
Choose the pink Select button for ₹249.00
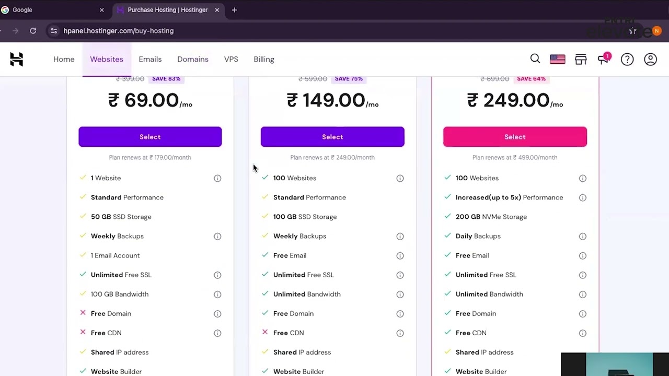(x=515, y=137)
